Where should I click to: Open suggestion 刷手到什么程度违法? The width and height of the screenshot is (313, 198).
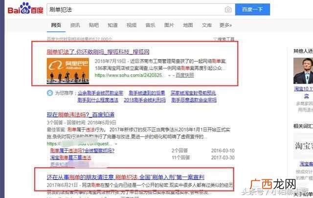(x=98, y=100)
